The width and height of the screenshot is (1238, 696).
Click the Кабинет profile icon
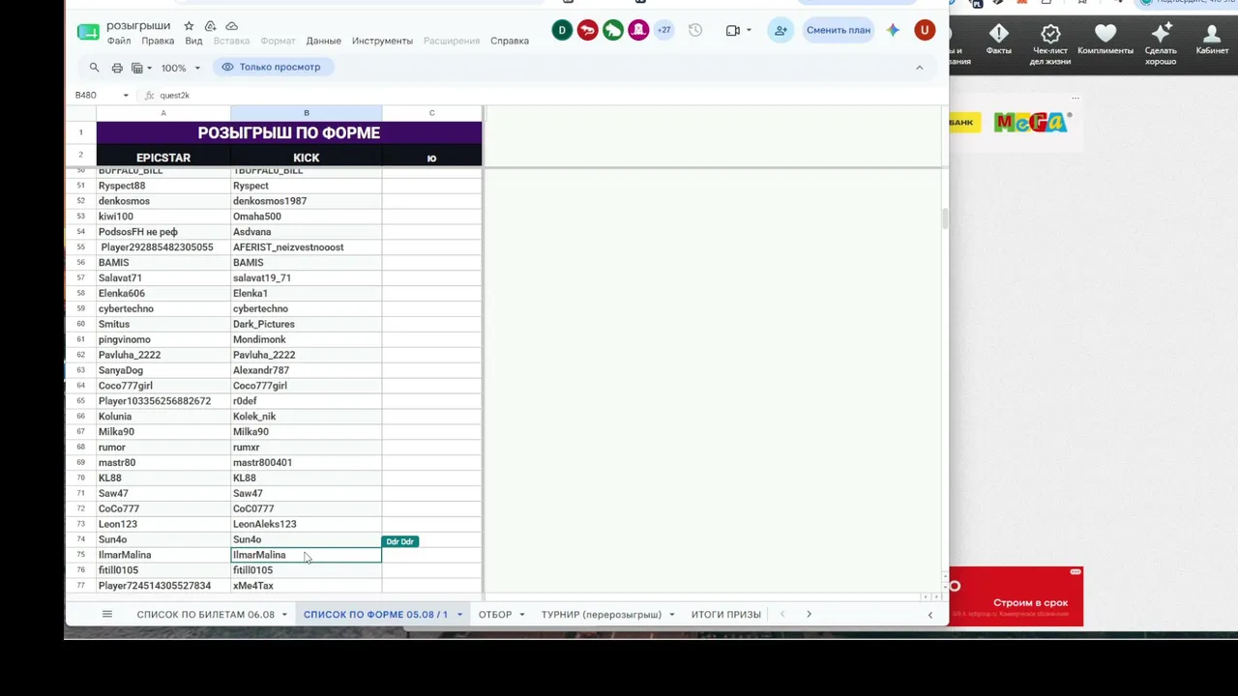pyautogui.click(x=1212, y=40)
